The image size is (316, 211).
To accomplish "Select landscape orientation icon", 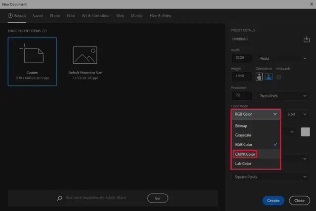I will 268,77.
